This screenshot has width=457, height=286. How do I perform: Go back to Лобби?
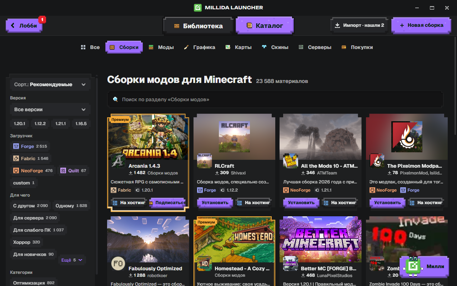tap(24, 26)
